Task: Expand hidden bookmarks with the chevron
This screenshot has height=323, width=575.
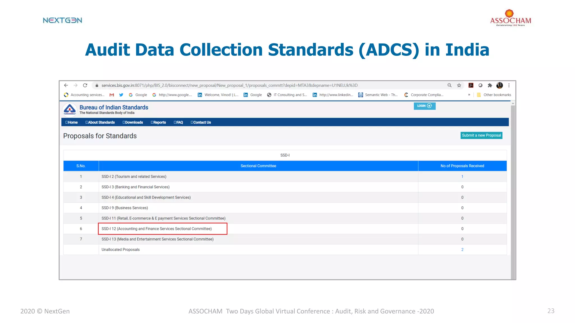Action: coord(469,95)
